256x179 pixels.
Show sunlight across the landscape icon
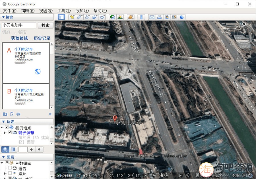click(120, 17)
